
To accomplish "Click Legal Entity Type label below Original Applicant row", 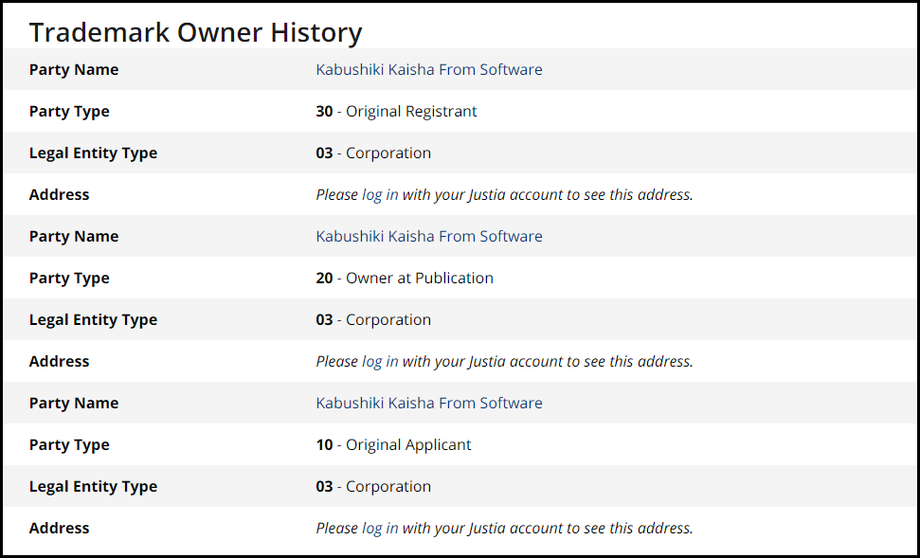I will pos(93,486).
